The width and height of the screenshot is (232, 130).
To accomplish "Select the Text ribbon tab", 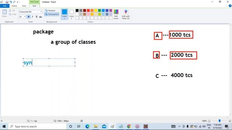I will pos(34,6).
